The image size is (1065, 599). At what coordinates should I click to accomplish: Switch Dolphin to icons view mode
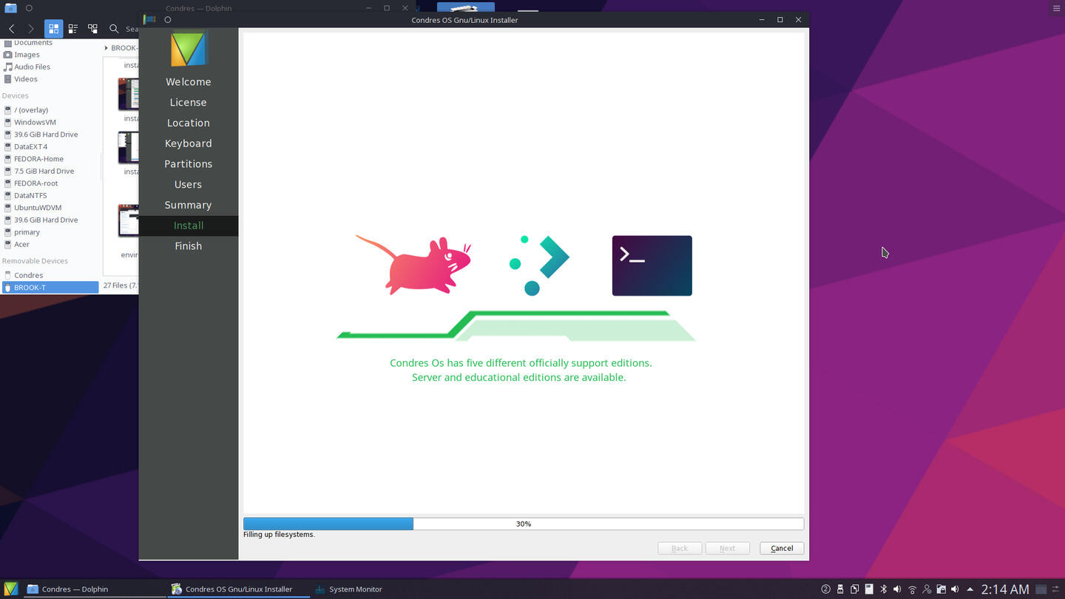coord(53,29)
